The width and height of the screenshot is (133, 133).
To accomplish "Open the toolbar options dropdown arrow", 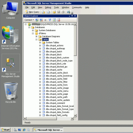I will 72,13.
